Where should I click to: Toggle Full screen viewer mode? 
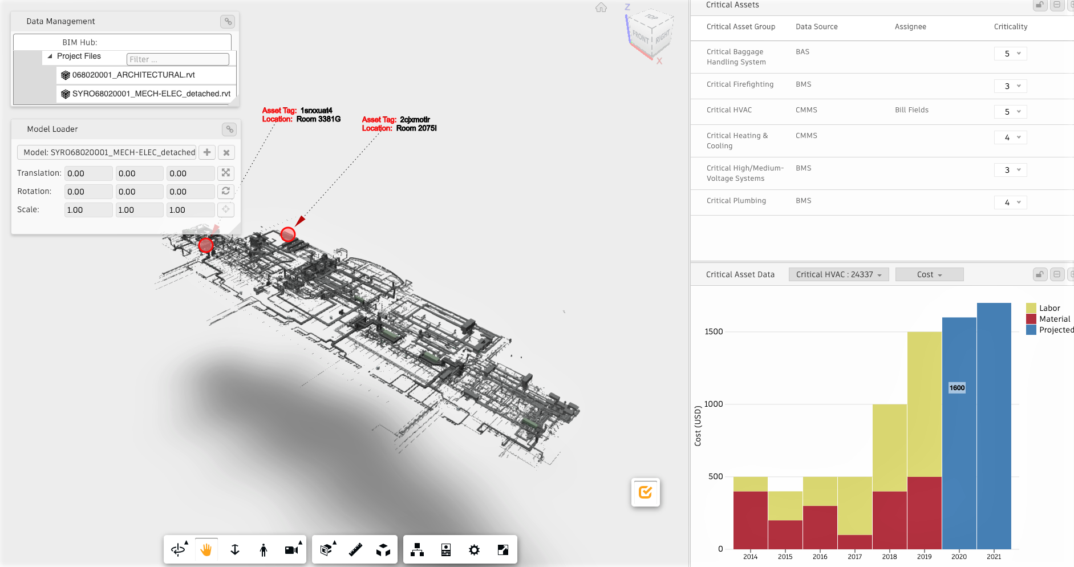point(502,549)
